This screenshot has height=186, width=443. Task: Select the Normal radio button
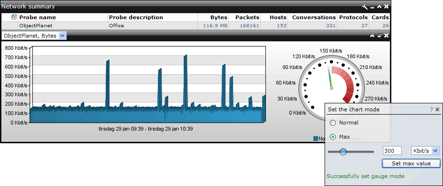pos(333,123)
